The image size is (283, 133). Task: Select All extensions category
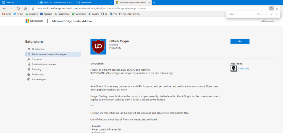(x=38, y=49)
